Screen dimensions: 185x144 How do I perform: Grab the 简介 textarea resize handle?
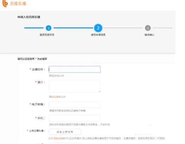pyautogui.click(x=100, y=91)
